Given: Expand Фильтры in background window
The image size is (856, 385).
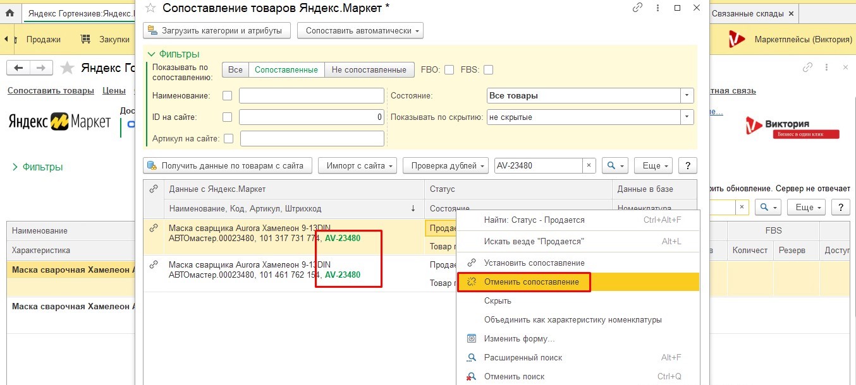Looking at the screenshot, I should pyautogui.click(x=37, y=167).
